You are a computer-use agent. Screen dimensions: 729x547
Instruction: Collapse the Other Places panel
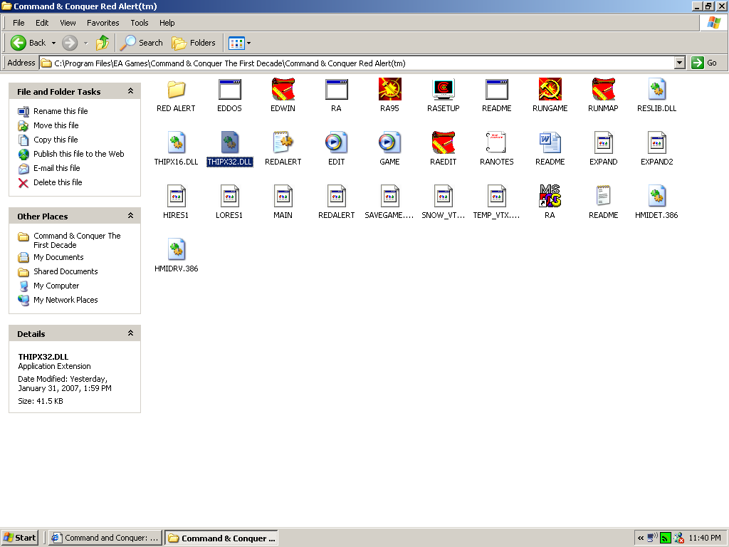130,216
